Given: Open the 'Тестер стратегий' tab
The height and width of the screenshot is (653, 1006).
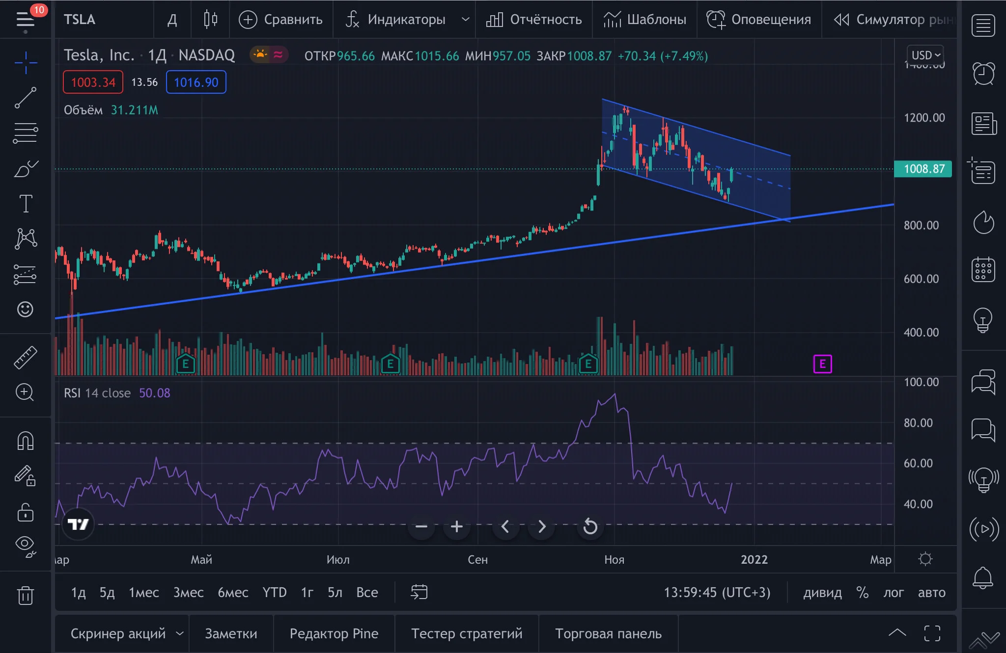Looking at the screenshot, I should (467, 633).
